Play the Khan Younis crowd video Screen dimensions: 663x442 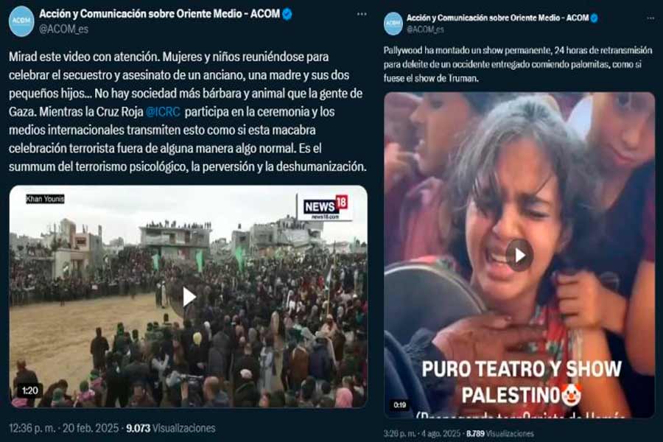pos(189,297)
